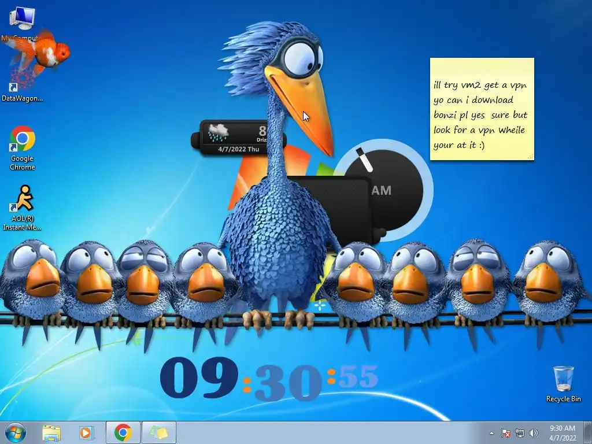Viewport: 592px width, 444px height.
Task: Click the Show Desktop strip at taskbar end
Action: pos(587,432)
